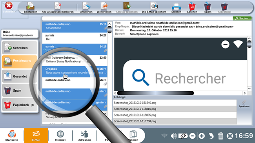Reply using the Antworten icon
Viewport: 255px width, 143px height.
86,7
